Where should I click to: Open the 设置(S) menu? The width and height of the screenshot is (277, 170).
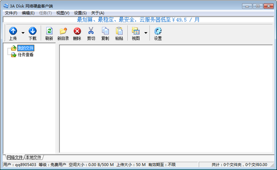pos(80,13)
